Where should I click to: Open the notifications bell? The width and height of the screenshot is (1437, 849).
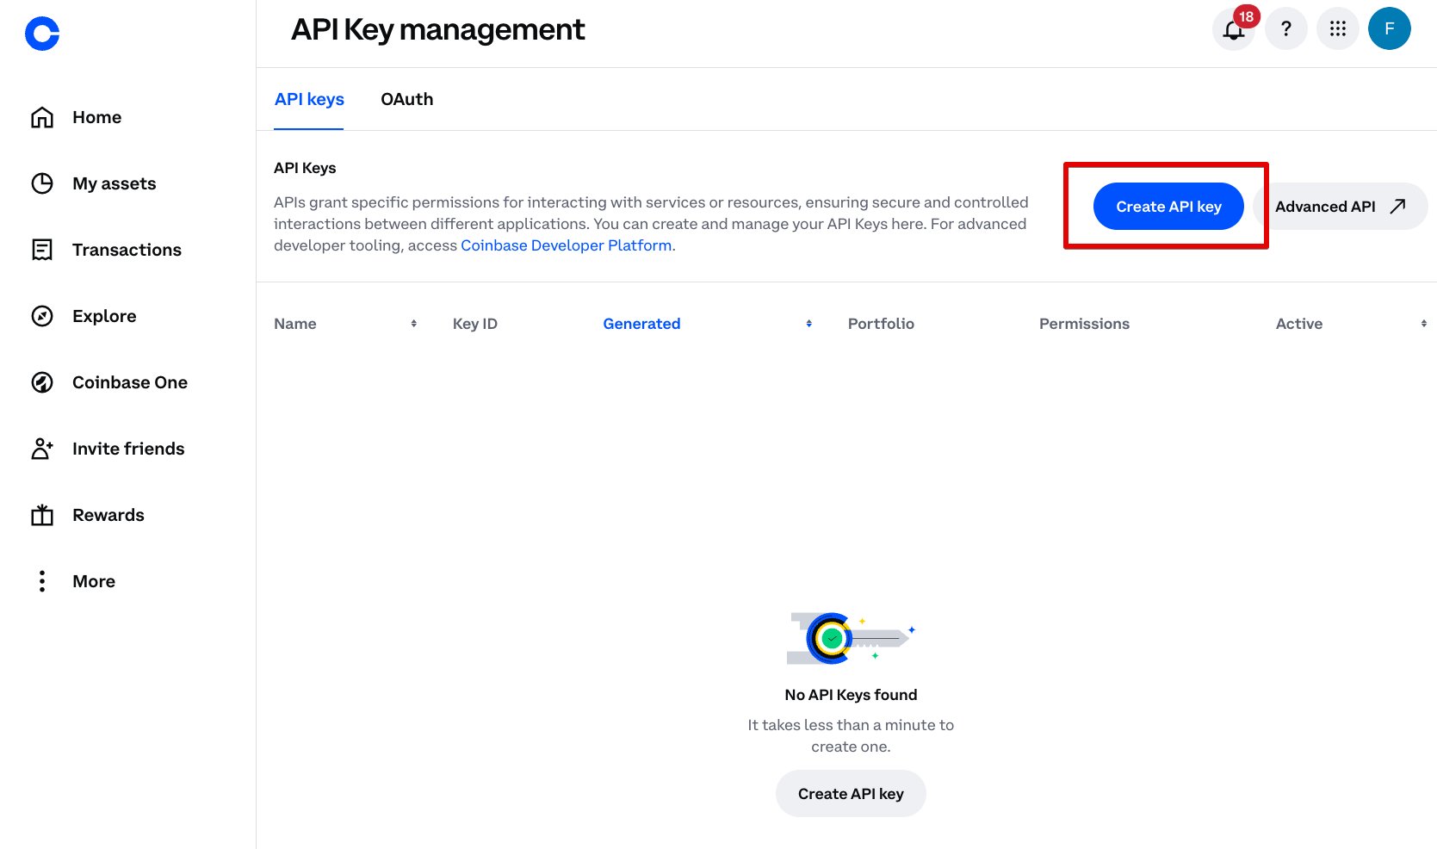1234,29
